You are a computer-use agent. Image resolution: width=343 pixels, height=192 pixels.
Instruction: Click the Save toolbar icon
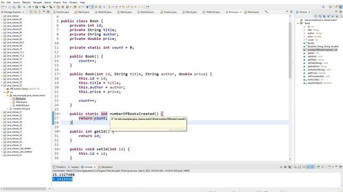pyautogui.click(x=10, y=7)
